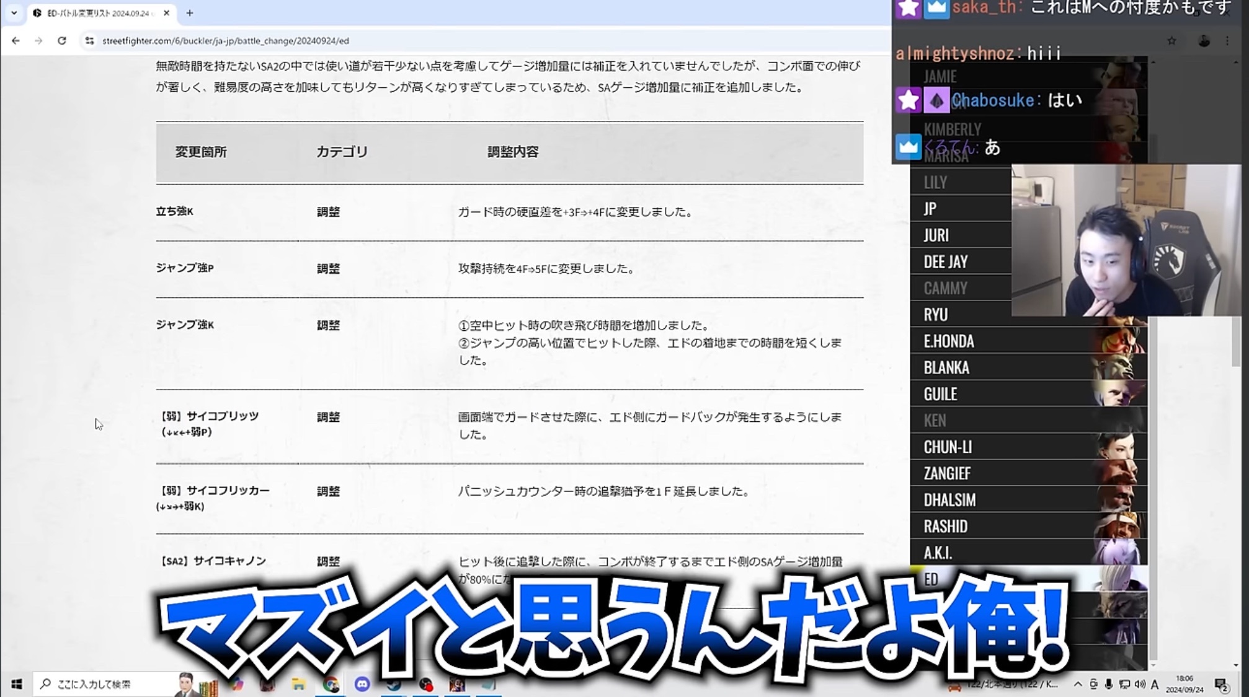Reload the battle change page
This screenshot has height=697, width=1249.
(x=61, y=40)
